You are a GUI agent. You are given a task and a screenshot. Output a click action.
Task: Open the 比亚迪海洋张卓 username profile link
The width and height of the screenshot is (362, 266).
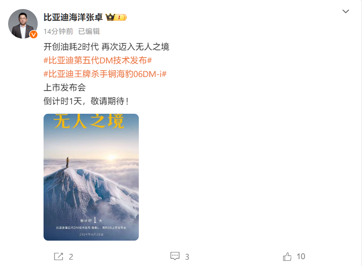click(x=73, y=17)
